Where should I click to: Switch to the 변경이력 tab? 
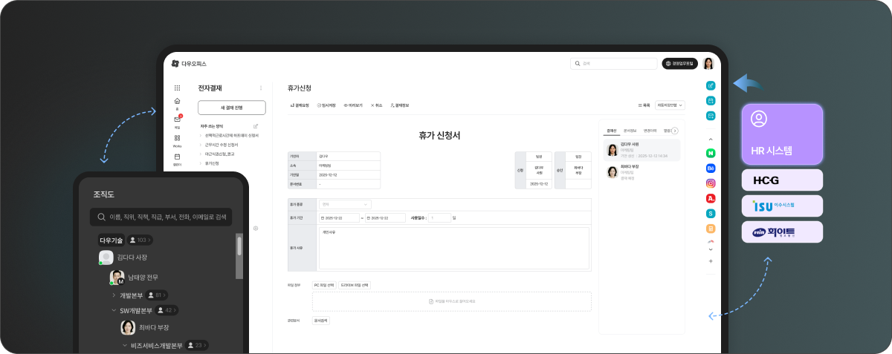pyautogui.click(x=649, y=131)
